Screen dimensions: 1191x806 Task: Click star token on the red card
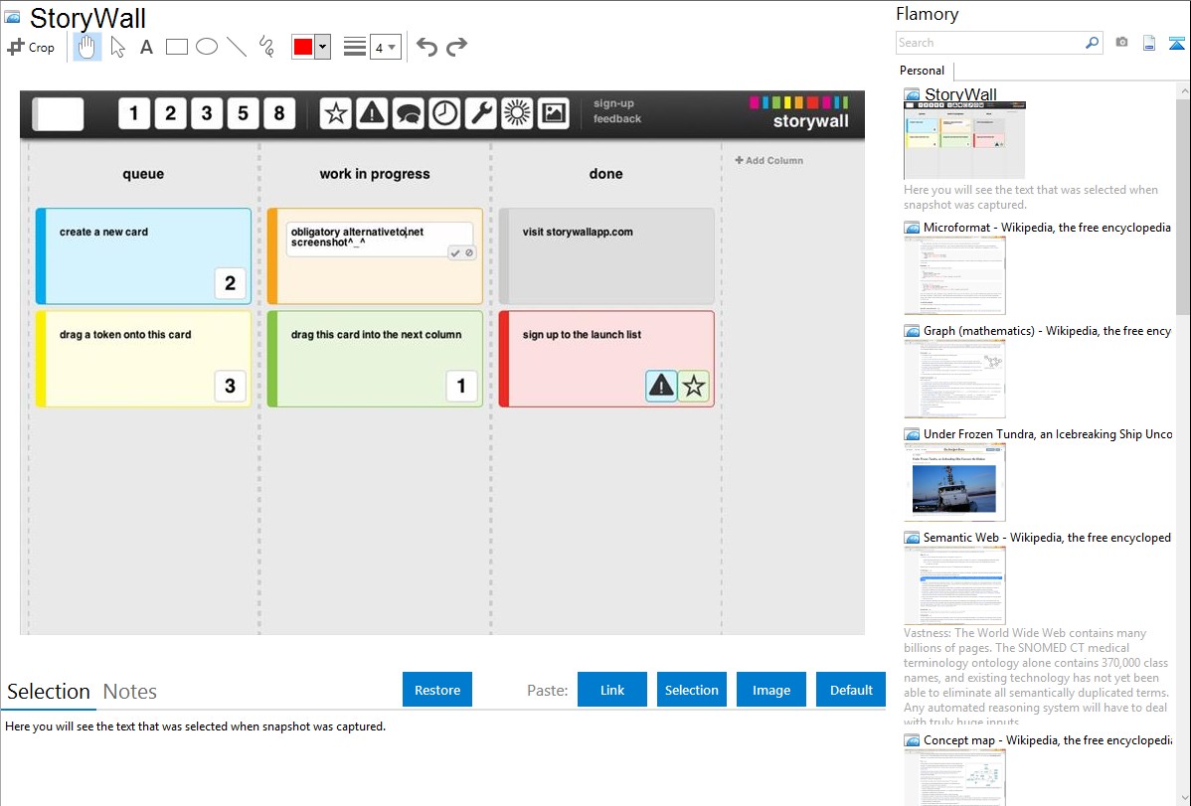pyautogui.click(x=694, y=386)
